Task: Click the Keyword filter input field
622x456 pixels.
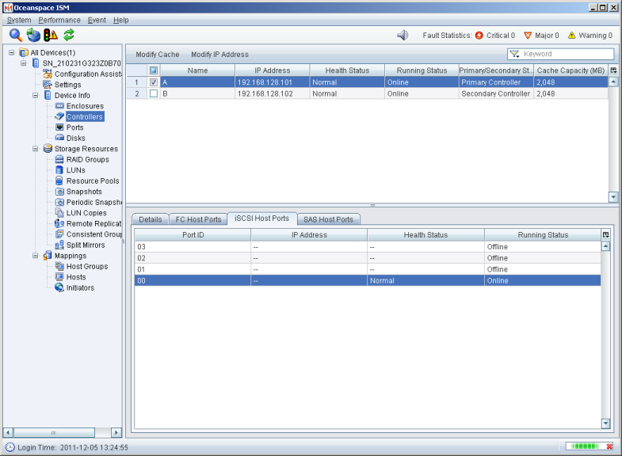Action: pos(567,54)
